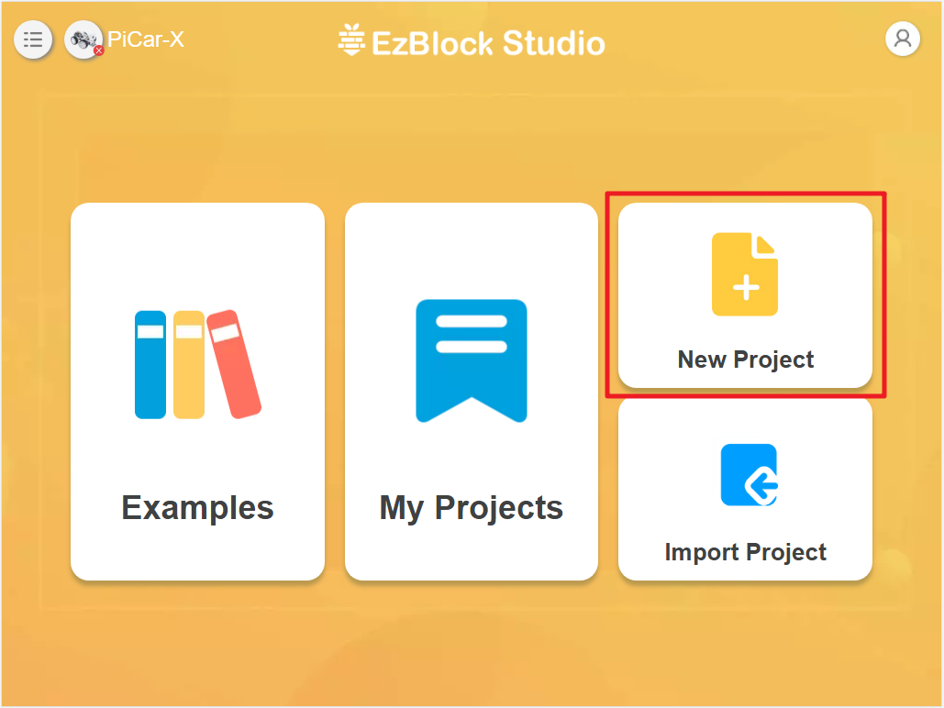This screenshot has width=944, height=708.
Task: Click the New Project label text
Action: (x=745, y=360)
